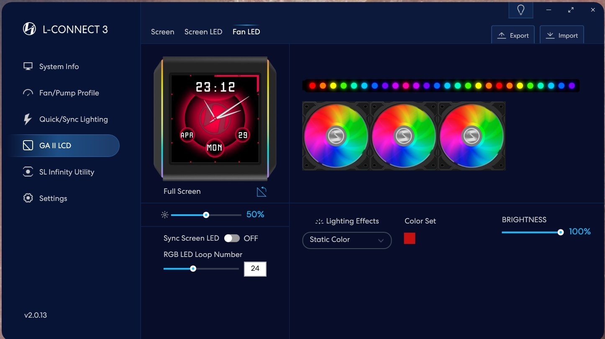Click the Export button
The width and height of the screenshot is (605, 339).
coord(513,36)
